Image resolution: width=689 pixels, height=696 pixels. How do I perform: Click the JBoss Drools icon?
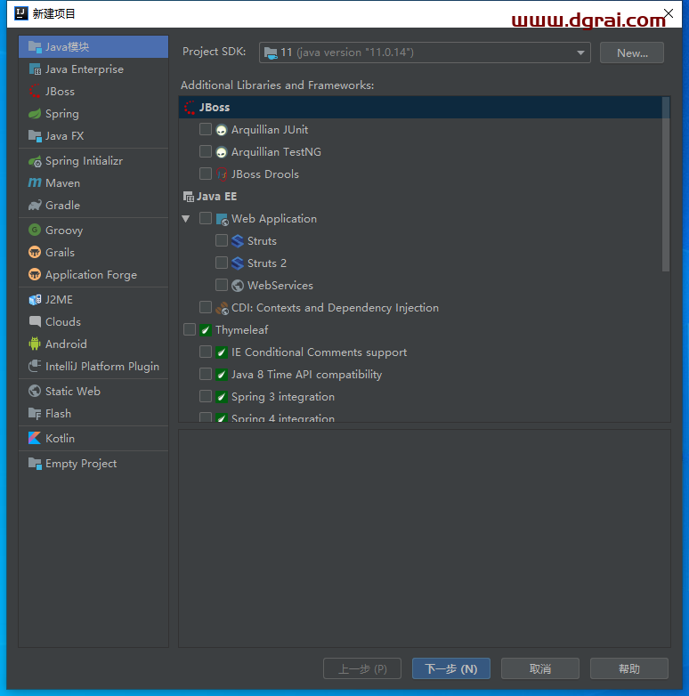click(222, 174)
